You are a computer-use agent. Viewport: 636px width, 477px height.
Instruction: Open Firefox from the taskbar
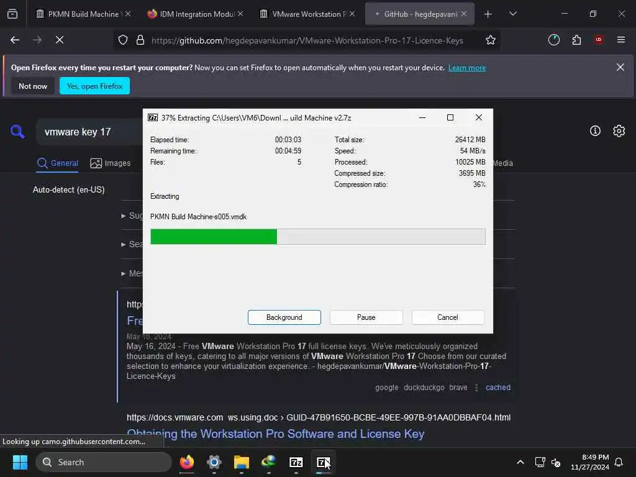(x=186, y=462)
